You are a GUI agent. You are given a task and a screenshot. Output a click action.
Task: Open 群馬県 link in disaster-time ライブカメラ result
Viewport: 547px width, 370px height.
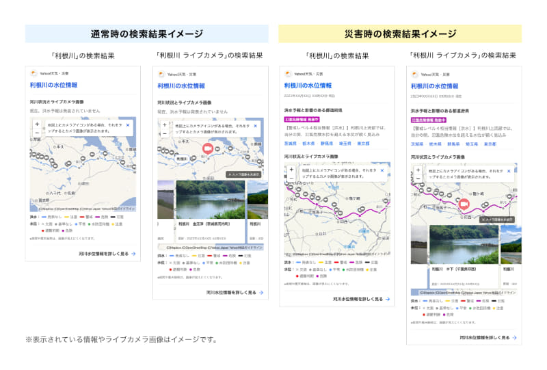click(453, 144)
